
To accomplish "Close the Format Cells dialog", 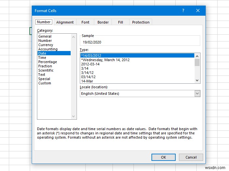I will (198, 10).
